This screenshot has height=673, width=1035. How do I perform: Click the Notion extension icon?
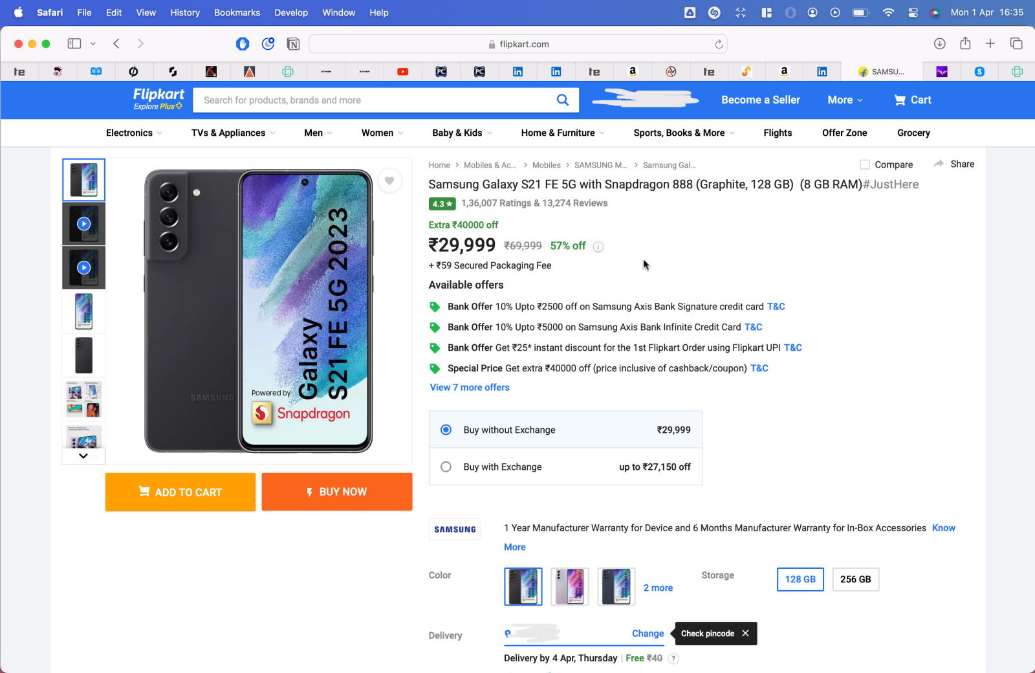click(293, 44)
